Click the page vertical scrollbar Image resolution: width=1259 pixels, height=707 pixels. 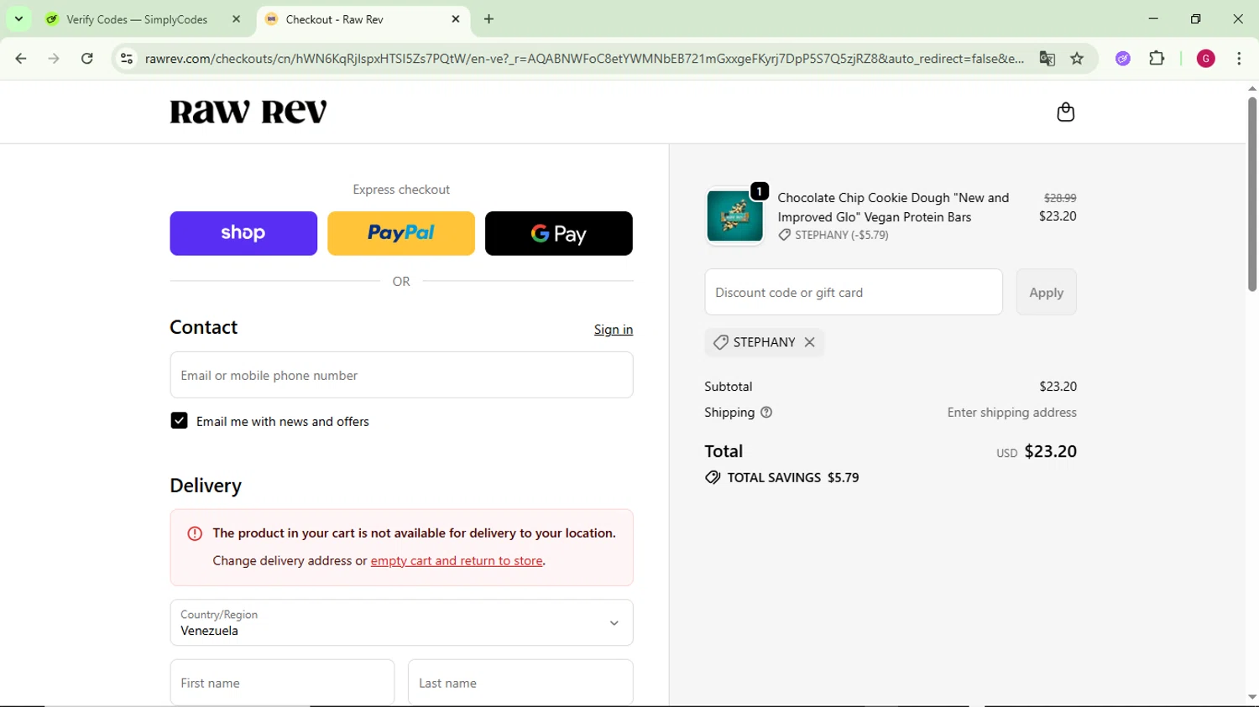(1251, 195)
